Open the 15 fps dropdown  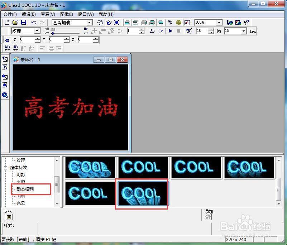244,31
